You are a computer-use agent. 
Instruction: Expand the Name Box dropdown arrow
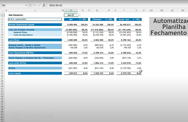click(26, 5)
